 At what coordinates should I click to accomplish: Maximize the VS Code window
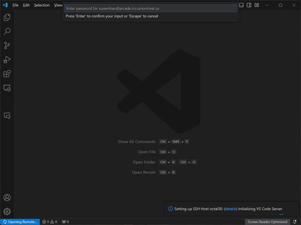[x=280, y=5]
